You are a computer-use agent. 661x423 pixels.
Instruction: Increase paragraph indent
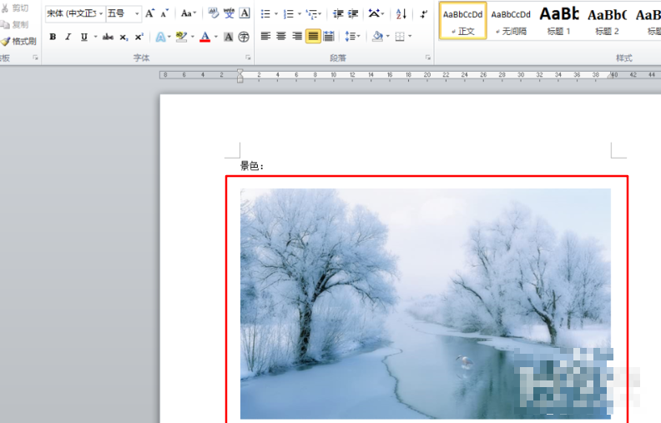(353, 14)
